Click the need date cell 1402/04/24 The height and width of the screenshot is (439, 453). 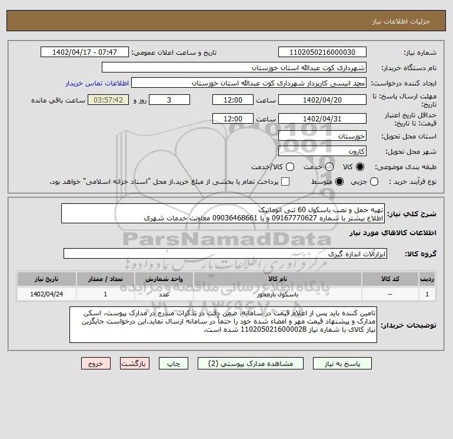[46, 294]
